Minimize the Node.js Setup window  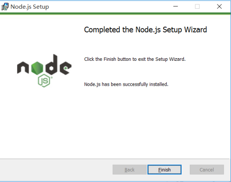pyautogui.click(x=175, y=7)
